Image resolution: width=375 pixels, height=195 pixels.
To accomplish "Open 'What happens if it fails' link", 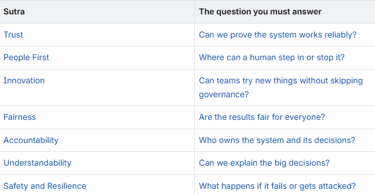I will (277, 186).
